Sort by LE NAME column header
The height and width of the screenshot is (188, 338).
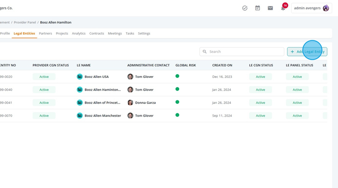pyautogui.click(x=84, y=65)
